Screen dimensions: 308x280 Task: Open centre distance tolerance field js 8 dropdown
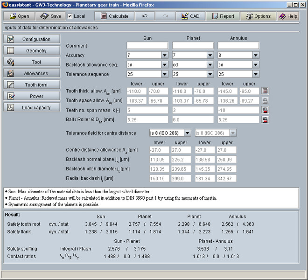tap(187, 133)
